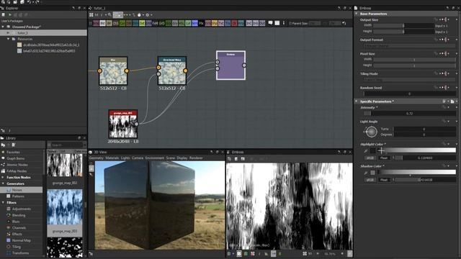Click the Light Angle dial
Image resolution: width=461 pixels, height=259 pixels.
click(371, 132)
